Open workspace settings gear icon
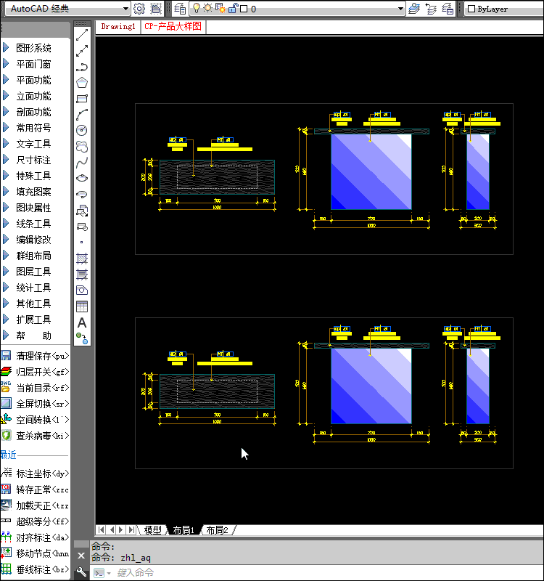The width and height of the screenshot is (544, 581). point(139,9)
